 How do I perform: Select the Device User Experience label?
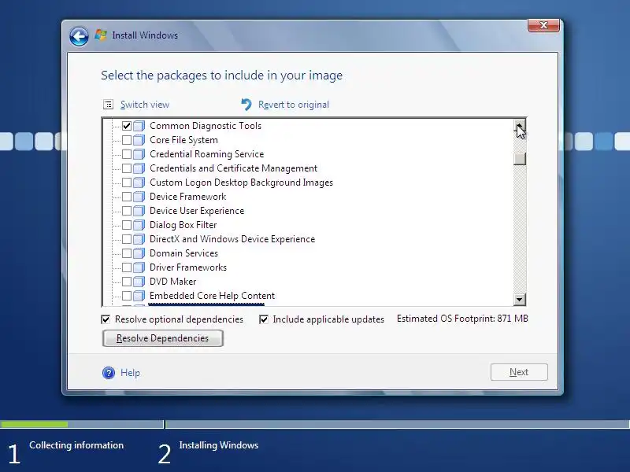click(x=197, y=211)
